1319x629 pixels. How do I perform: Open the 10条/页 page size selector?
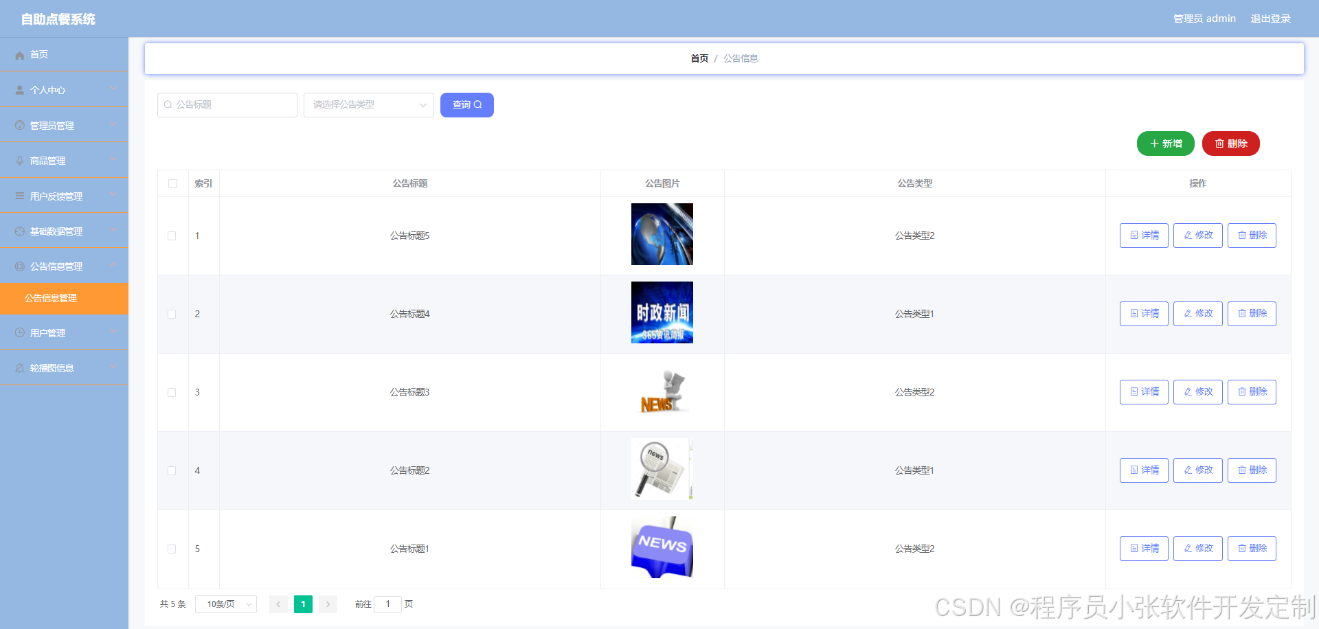tap(225, 604)
